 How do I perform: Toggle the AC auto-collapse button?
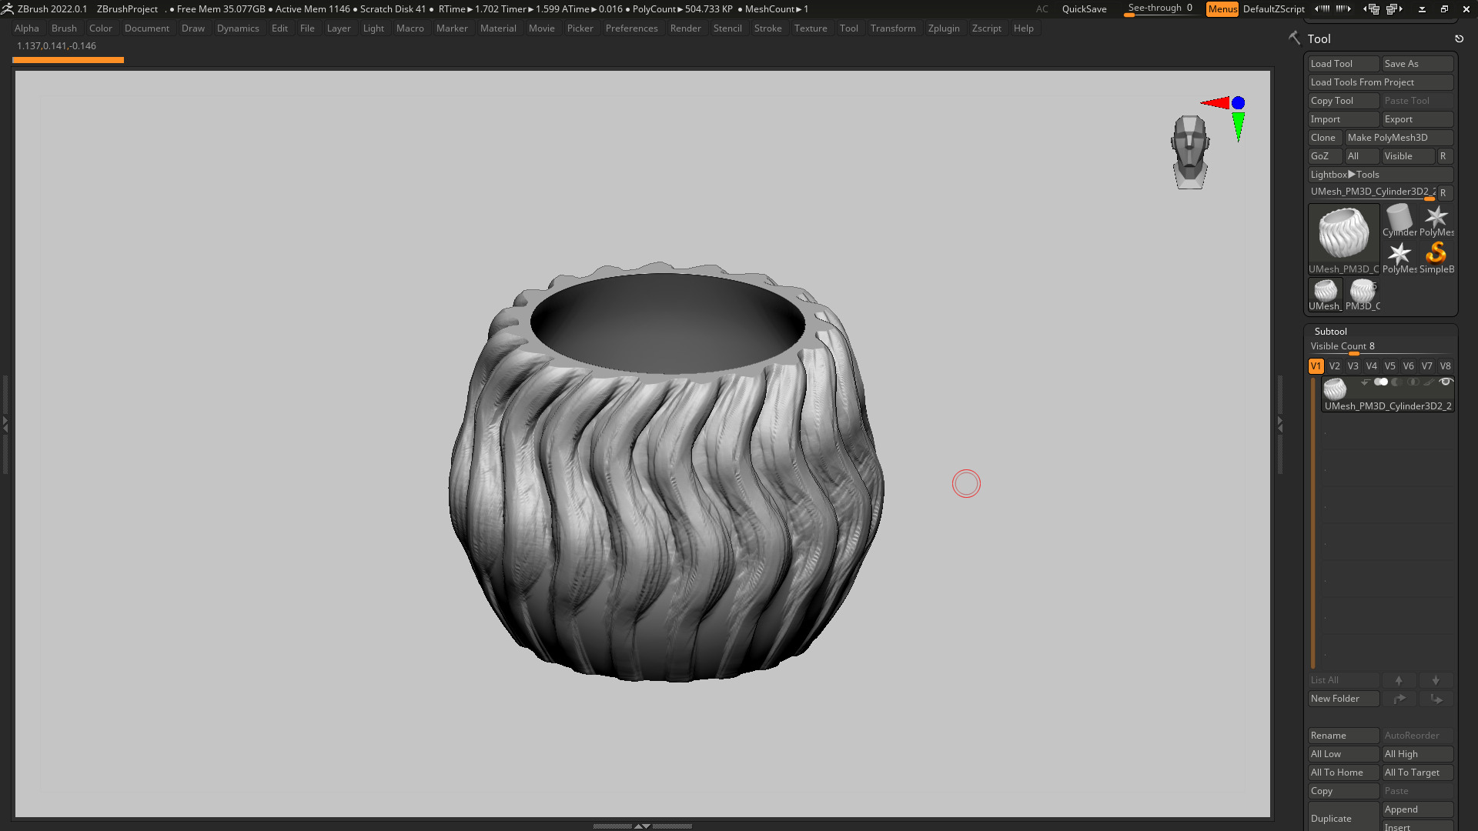pyautogui.click(x=1042, y=9)
